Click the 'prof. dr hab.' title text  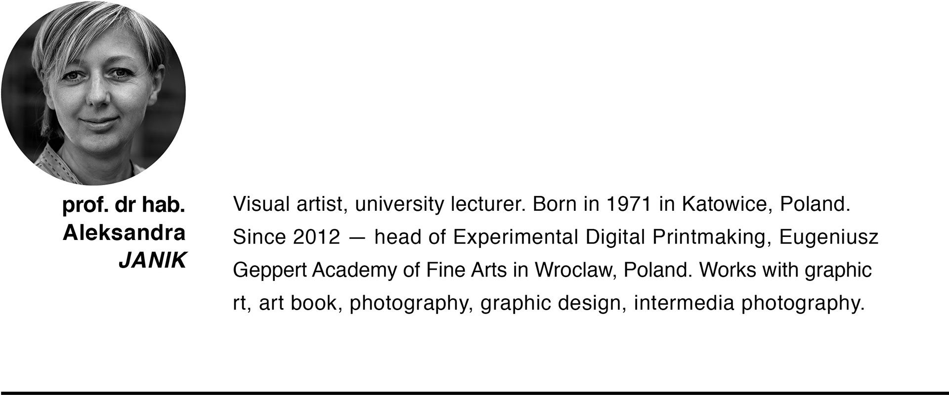click(124, 205)
